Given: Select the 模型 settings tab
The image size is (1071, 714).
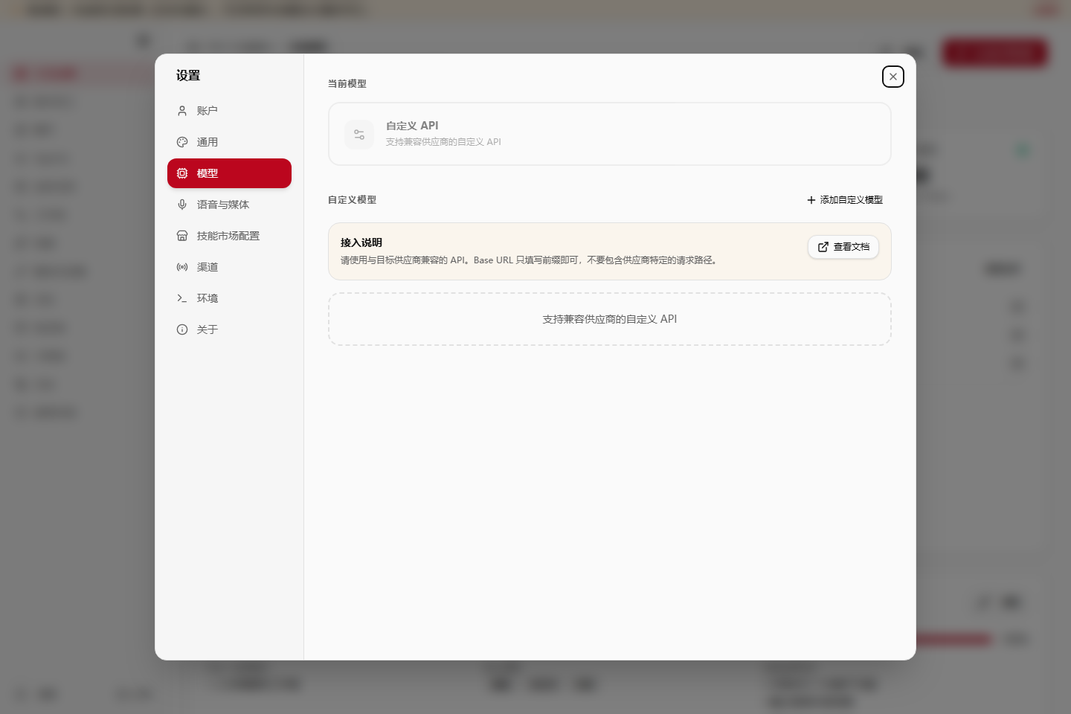Looking at the screenshot, I should point(229,173).
